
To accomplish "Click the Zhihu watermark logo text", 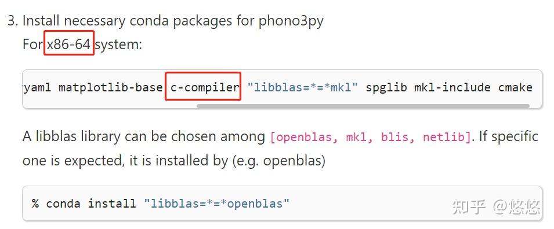I will pos(469,207).
